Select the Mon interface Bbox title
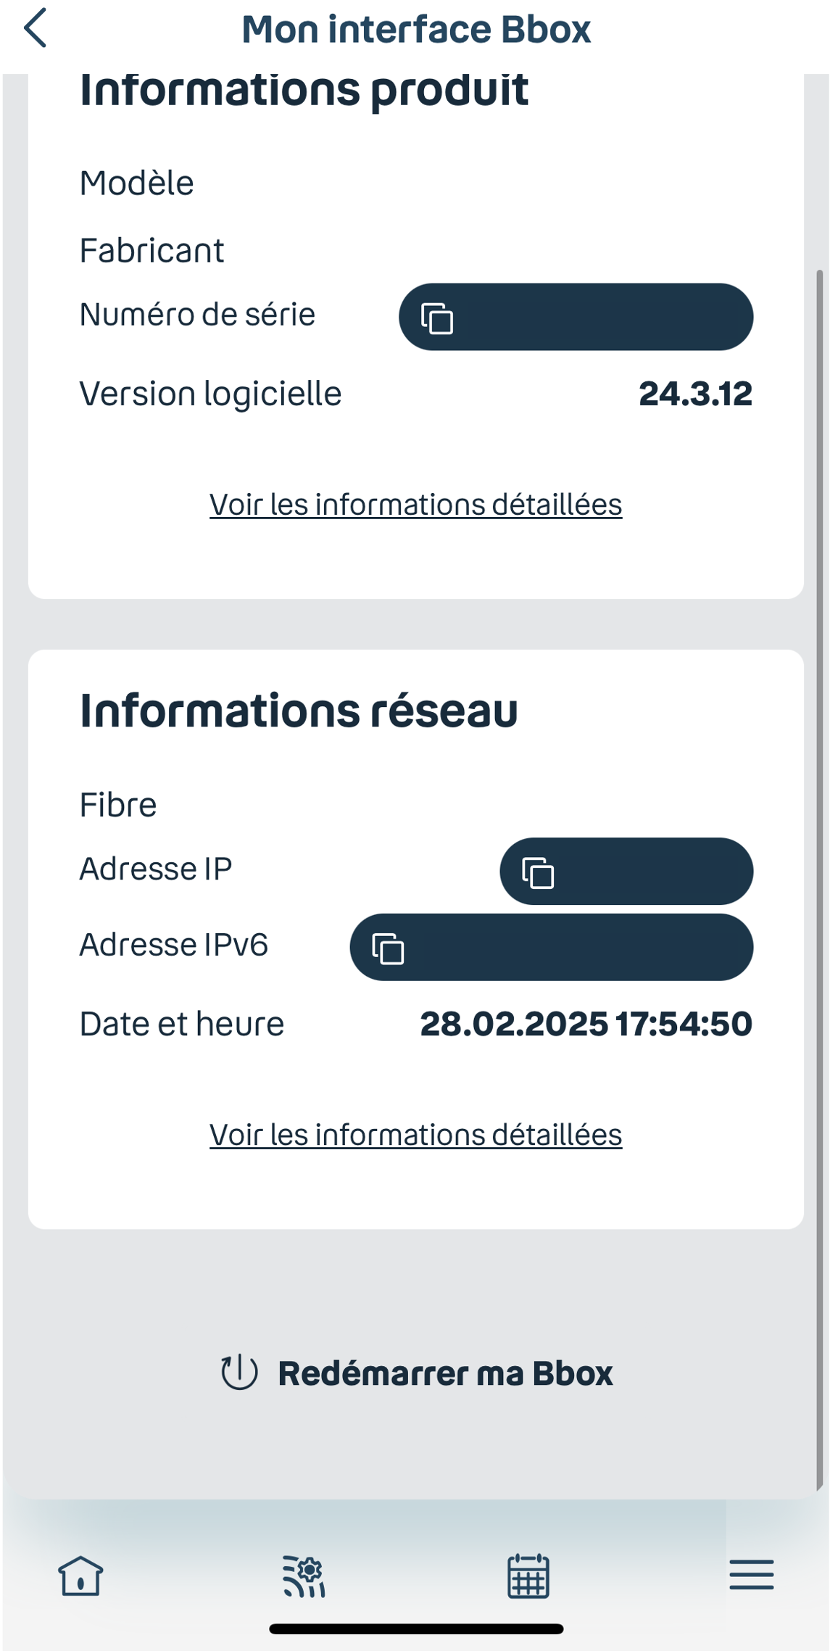830x1651 pixels. pyautogui.click(x=415, y=29)
